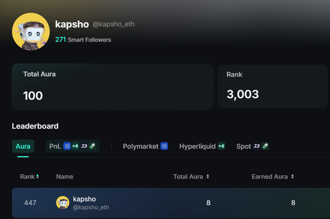Open the Spot leaderboard tab

coord(252,146)
